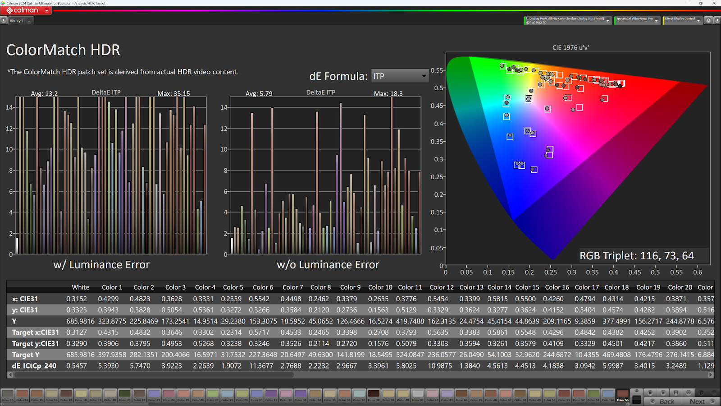Click the play arrow left of History 1
This screenshot has width=721, height=406.
4,20
